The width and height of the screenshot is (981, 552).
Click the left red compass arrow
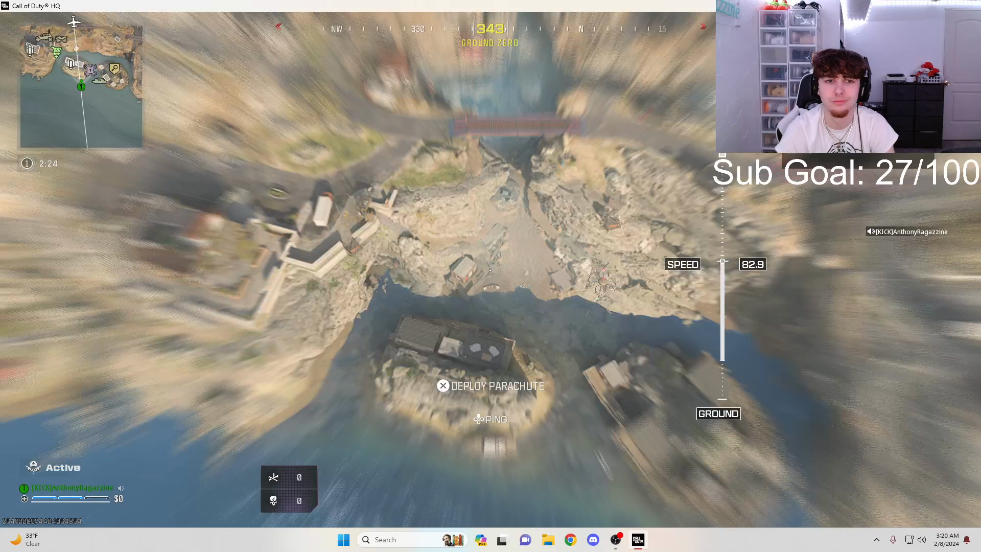278,26
